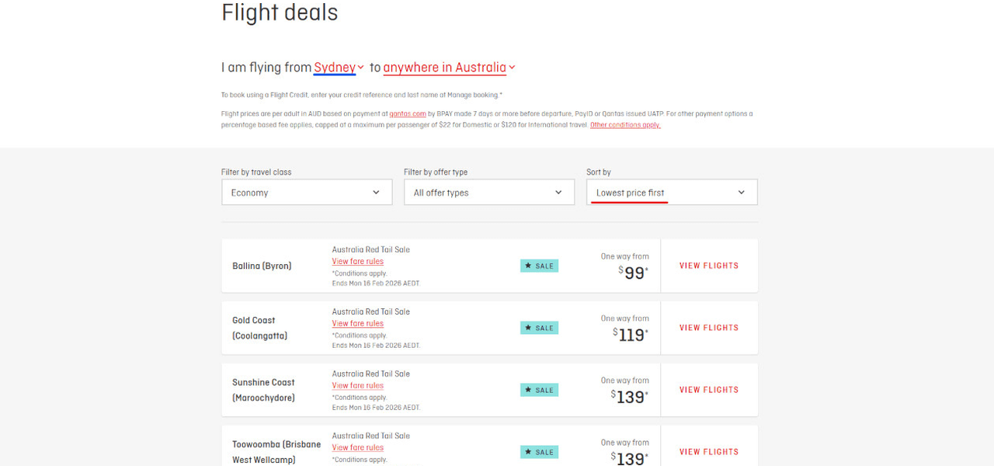994x466 pixels.
Task: Open the All offer types filter
Action: 488,193
